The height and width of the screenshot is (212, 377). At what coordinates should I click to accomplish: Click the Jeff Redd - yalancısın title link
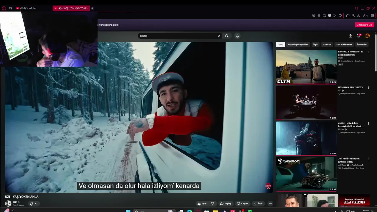tap(349, 160)
